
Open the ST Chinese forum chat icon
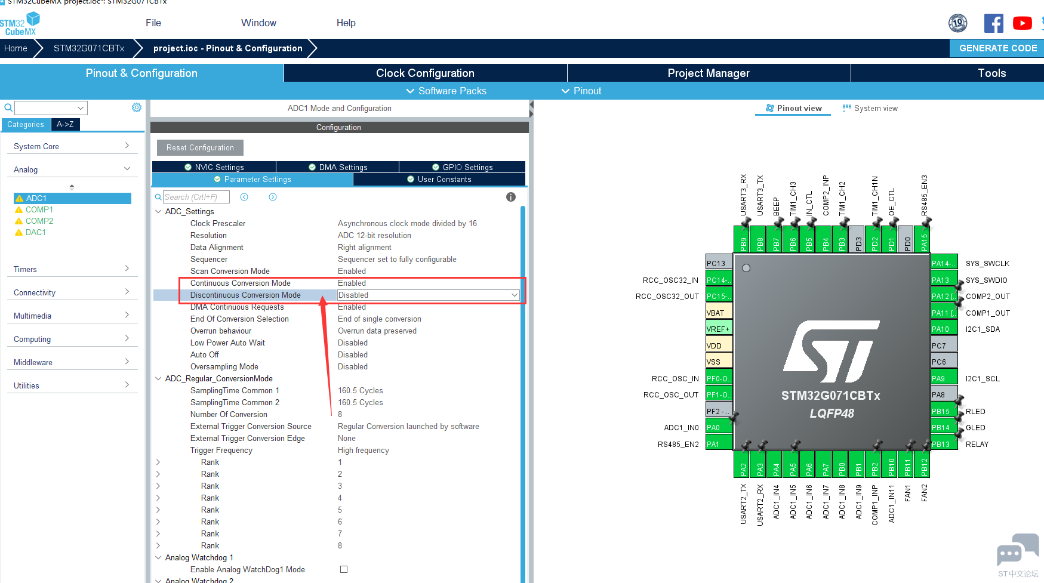pyautogui.click(x=1017, y=550)
